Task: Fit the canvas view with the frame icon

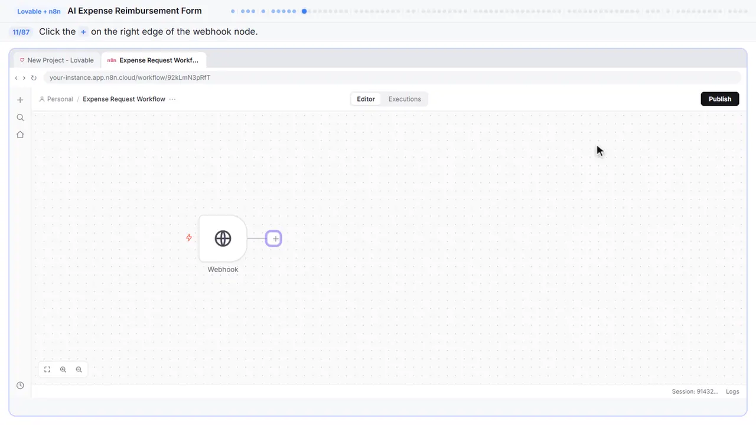Action: tap(47, 370)
